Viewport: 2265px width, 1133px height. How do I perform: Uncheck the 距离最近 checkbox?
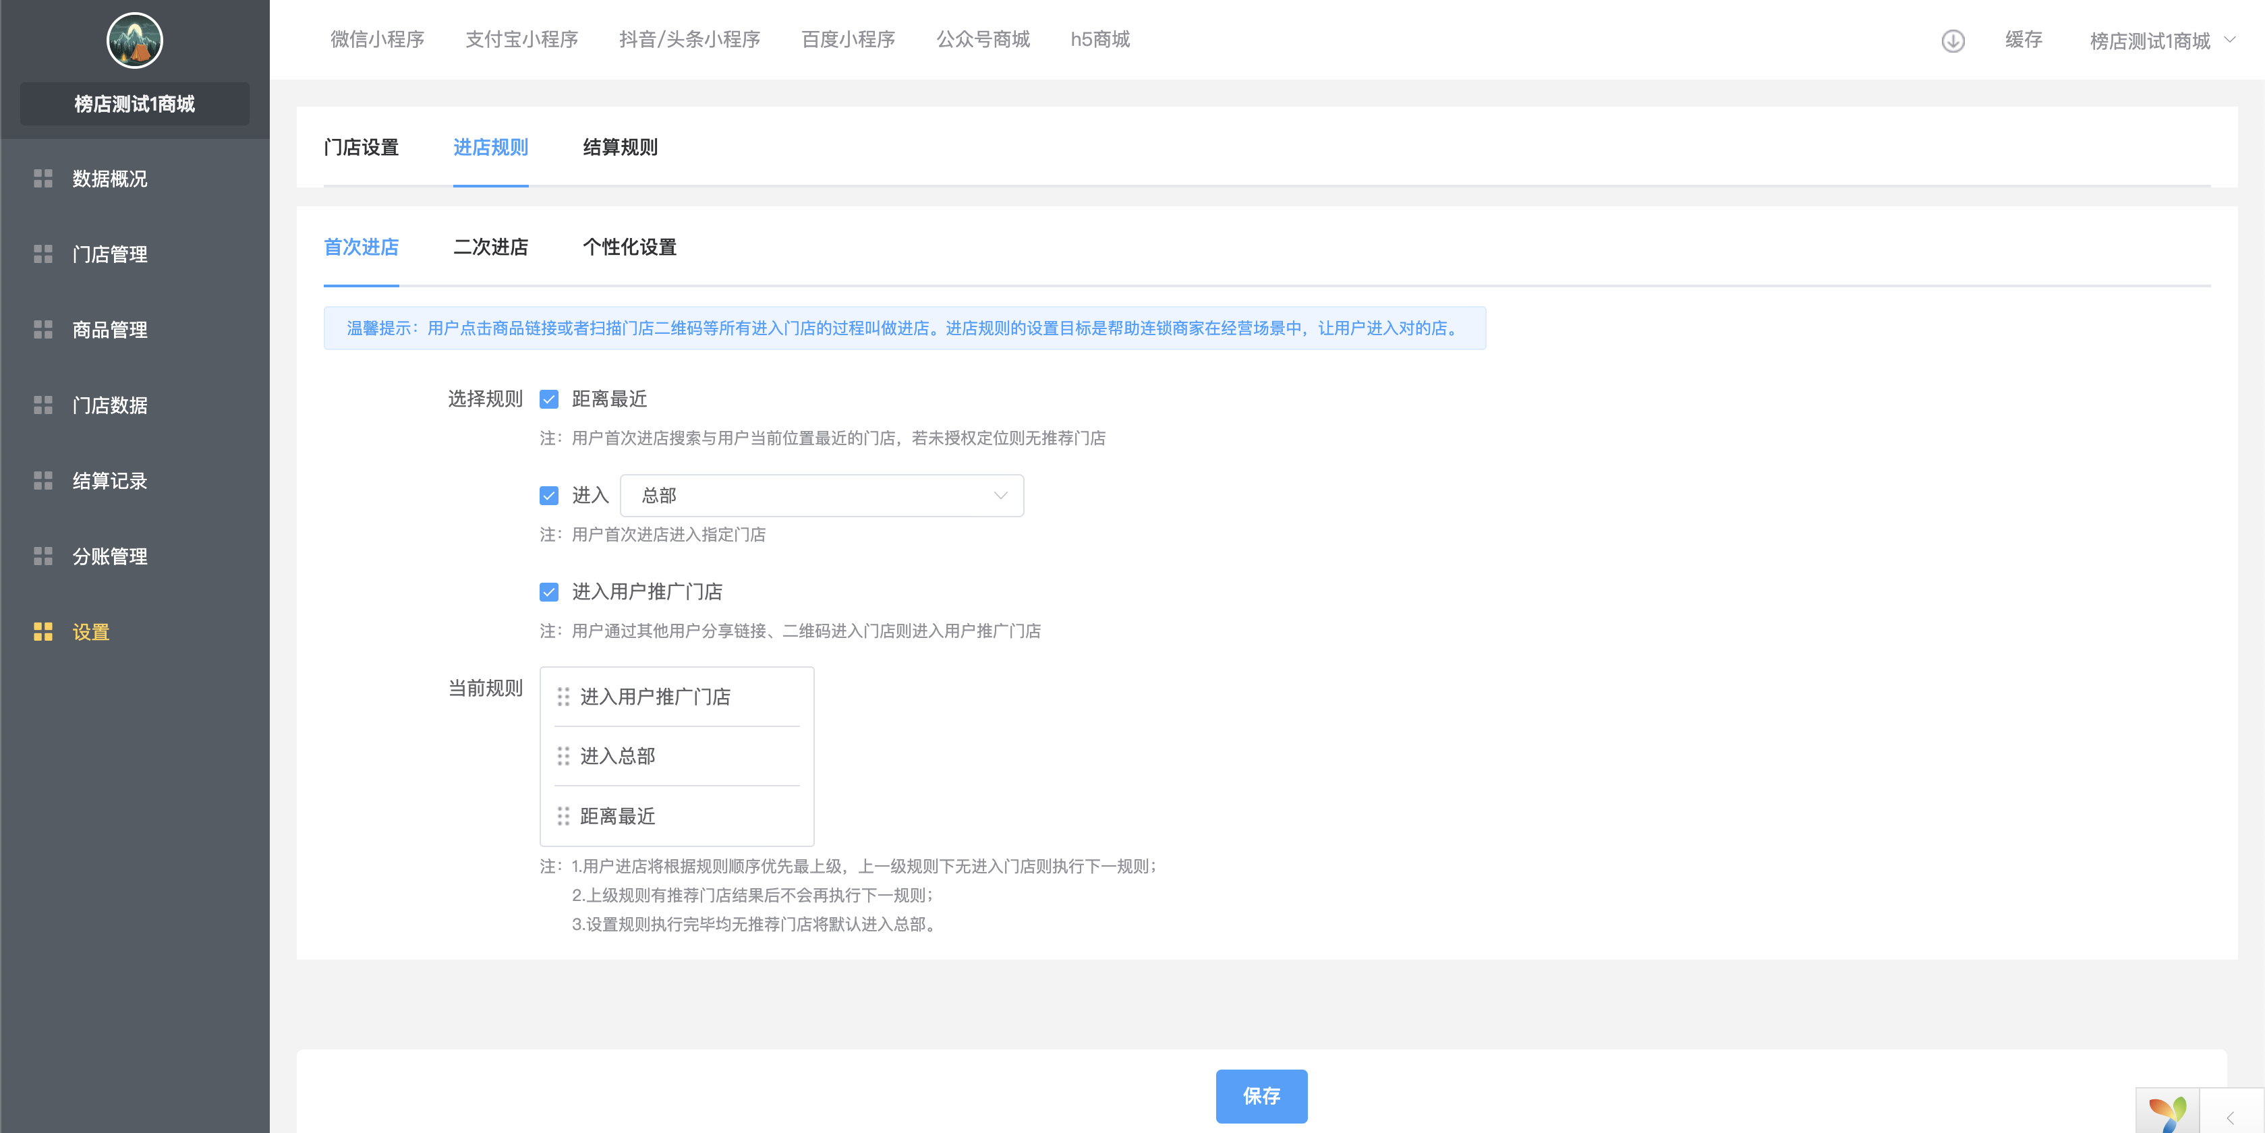[x=550, y=400]
